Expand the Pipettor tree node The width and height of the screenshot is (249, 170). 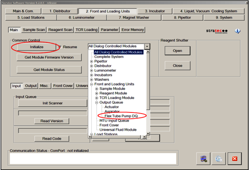point(91,61)
